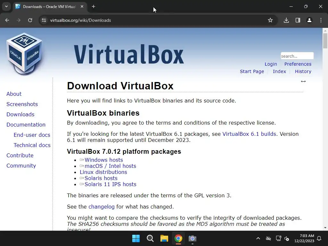328x246 pixels.
Task: Click the page vertical scrollbar thumb
Action: pyautogui.click(x=325, y=41)
